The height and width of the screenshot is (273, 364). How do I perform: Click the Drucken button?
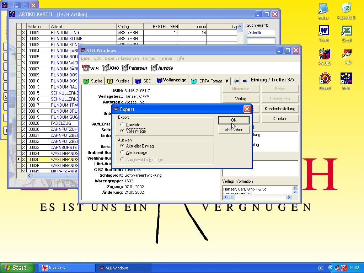[x=280, y=119]
